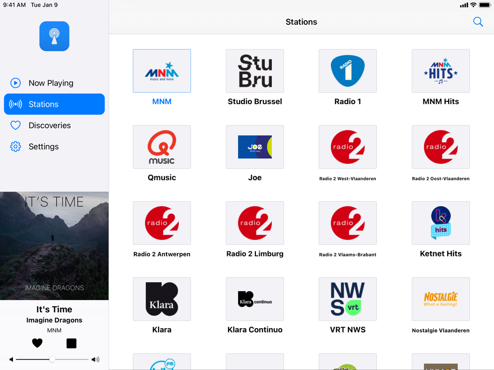This screenshot has width=494, height=370.
Task: Select the Radio 2 Limburg logo
Action: (255, 223)
